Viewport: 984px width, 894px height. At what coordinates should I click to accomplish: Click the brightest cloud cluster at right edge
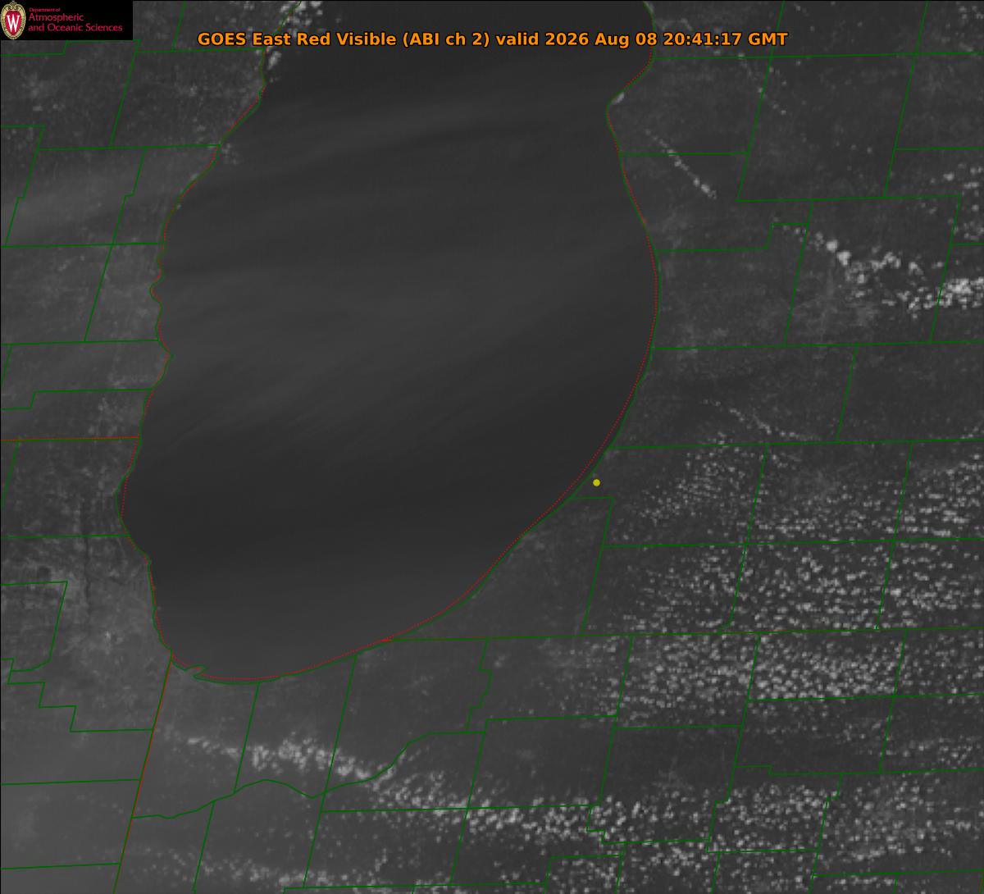coord(961,291)
